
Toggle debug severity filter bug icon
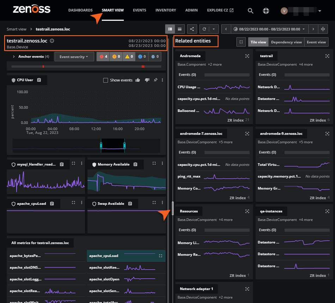point(155,57)
